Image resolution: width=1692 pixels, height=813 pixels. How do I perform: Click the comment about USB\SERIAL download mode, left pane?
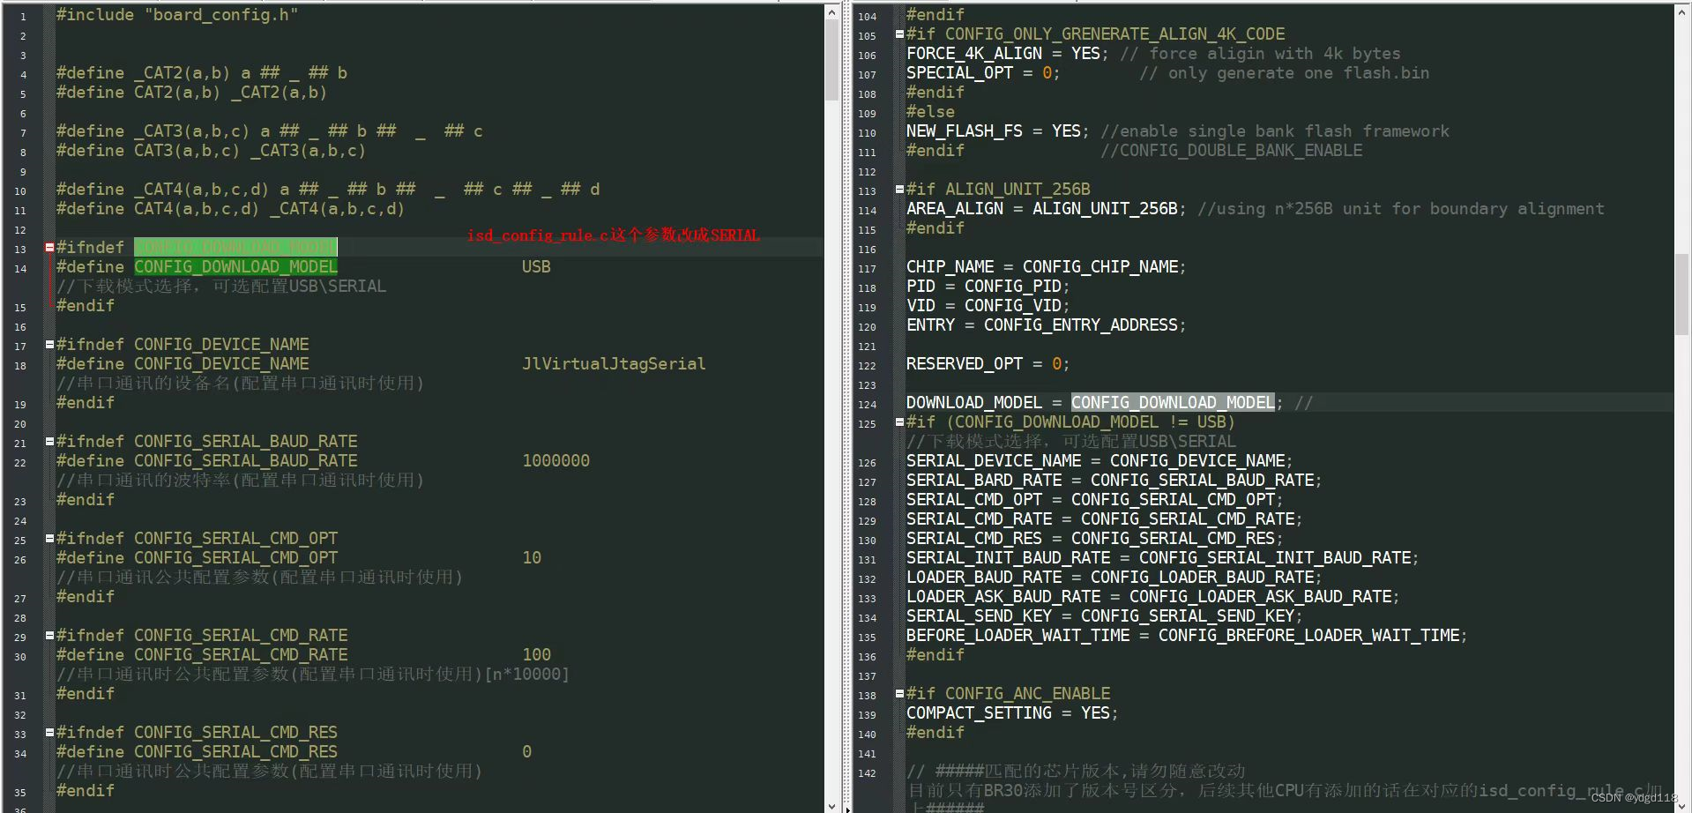221,287
